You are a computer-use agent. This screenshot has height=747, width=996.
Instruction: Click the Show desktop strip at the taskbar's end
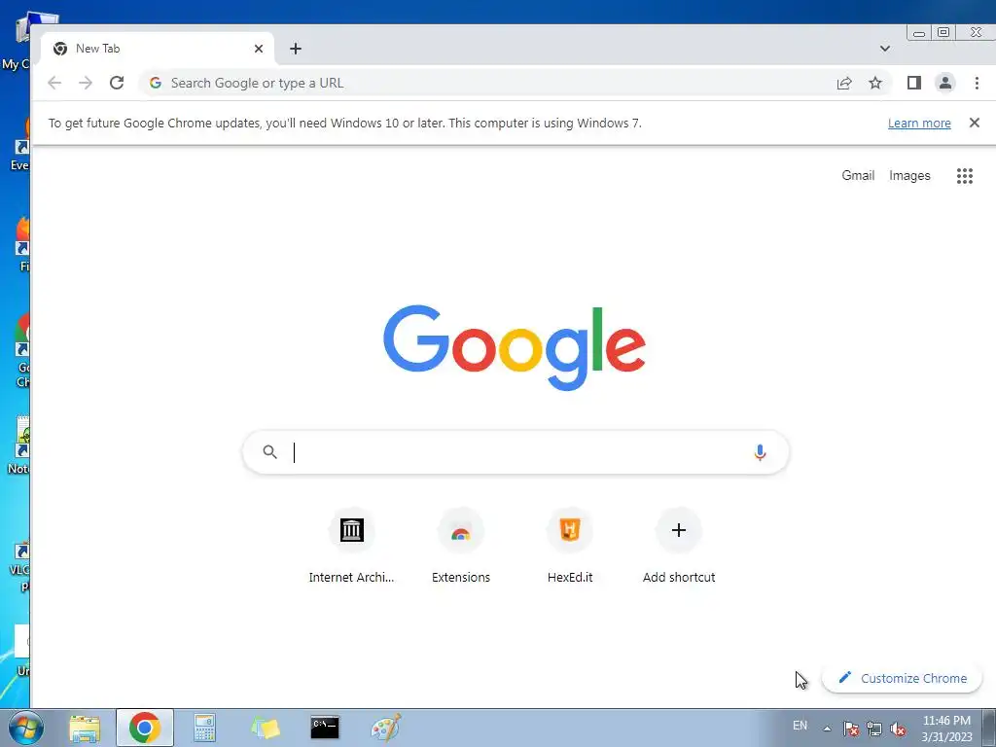[989, 729]
